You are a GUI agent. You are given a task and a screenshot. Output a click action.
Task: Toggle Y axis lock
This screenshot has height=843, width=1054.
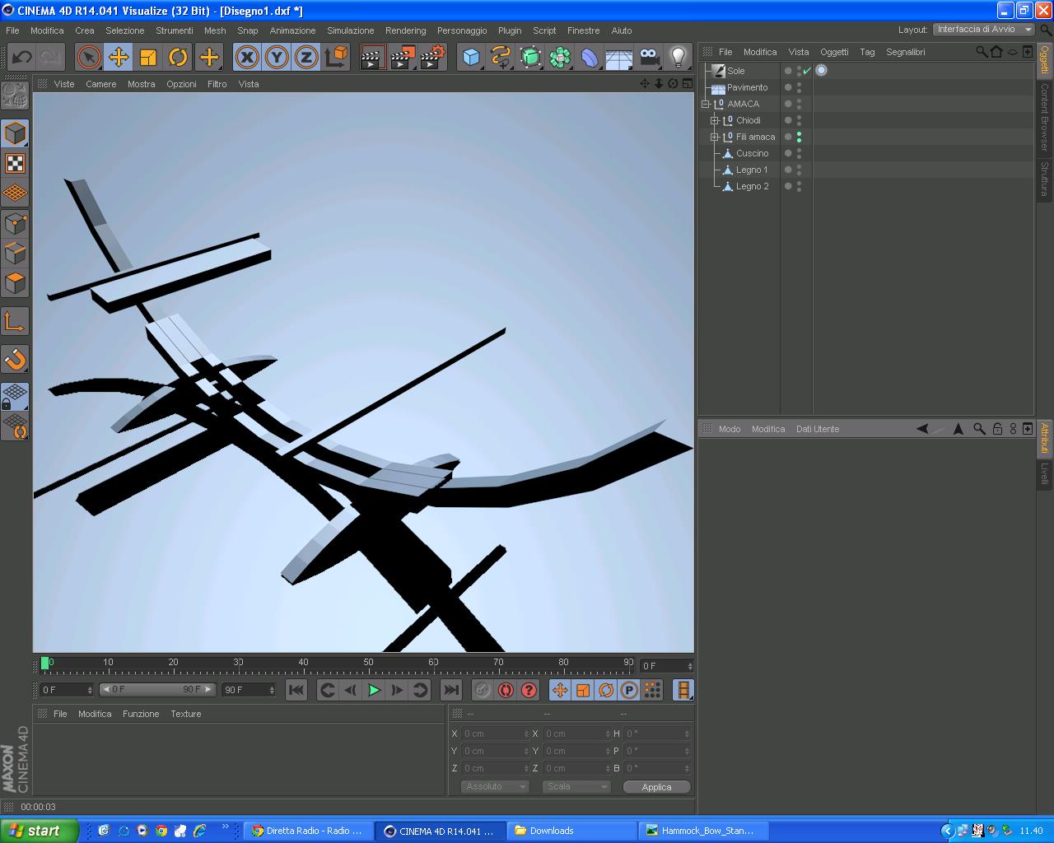(x=277, y=57)
